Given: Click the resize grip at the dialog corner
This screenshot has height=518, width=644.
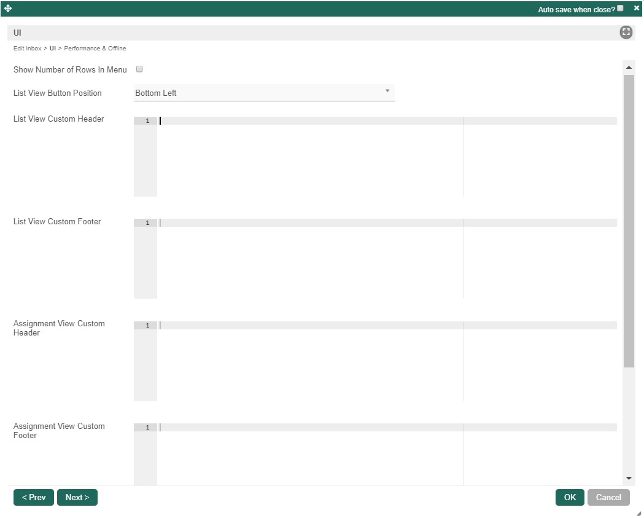Looking at the screenshot, I should point(638,513).
